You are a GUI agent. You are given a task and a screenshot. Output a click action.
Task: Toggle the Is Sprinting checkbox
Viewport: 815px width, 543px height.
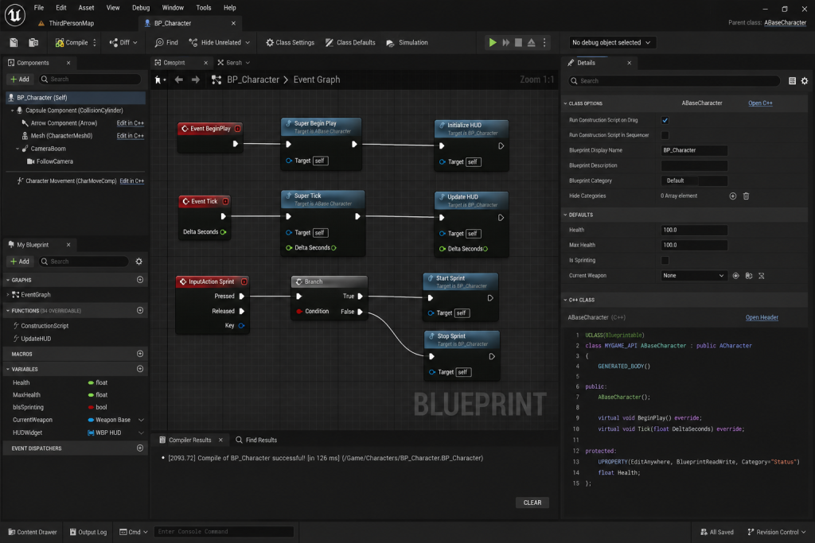coord(665,261)
